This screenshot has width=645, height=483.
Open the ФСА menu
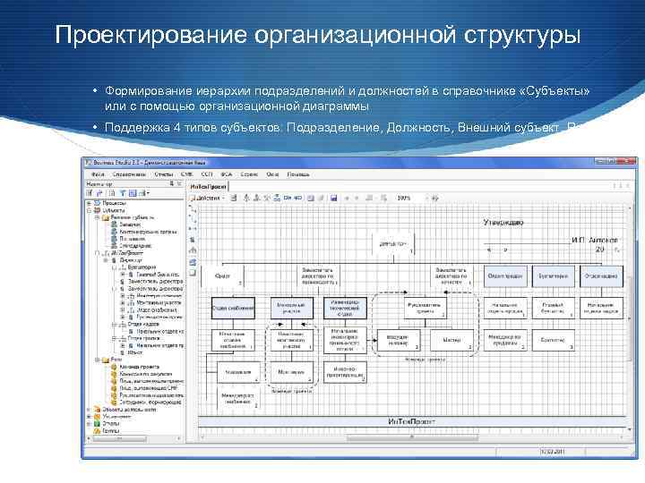pos(227,174)
